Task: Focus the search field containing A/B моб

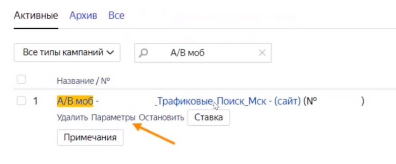Action: (203, 53)
